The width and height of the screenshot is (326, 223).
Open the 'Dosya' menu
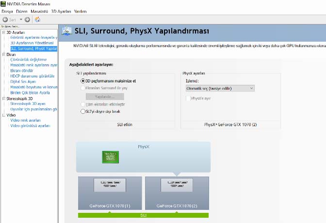point(7,11)
